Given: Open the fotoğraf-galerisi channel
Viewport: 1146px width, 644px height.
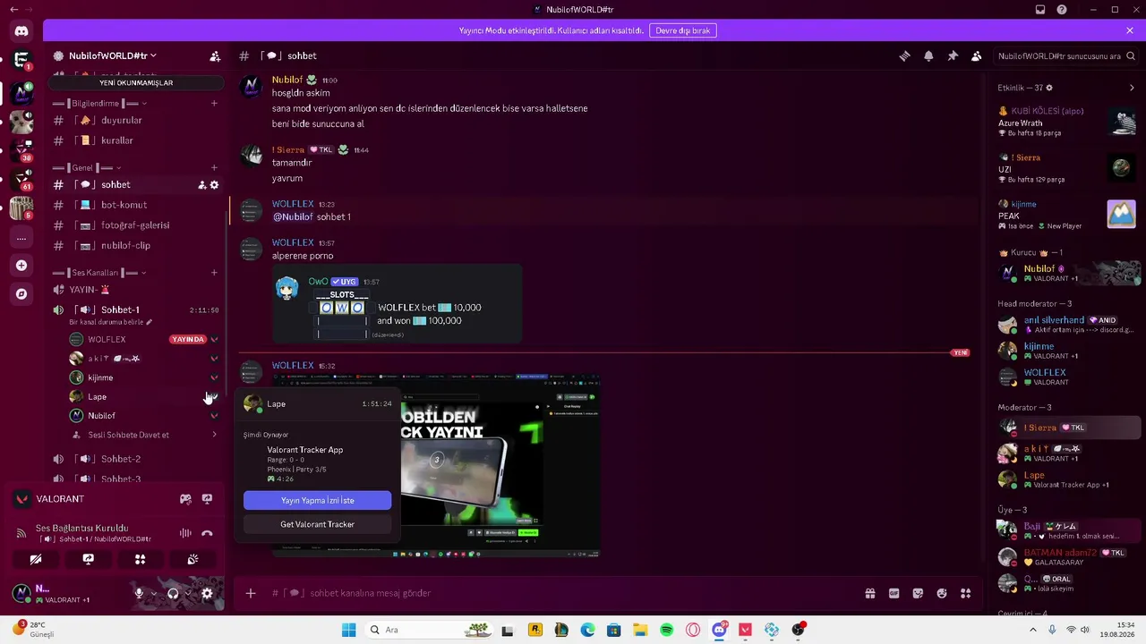Looking at the screenshot, I should pos(137,225).
